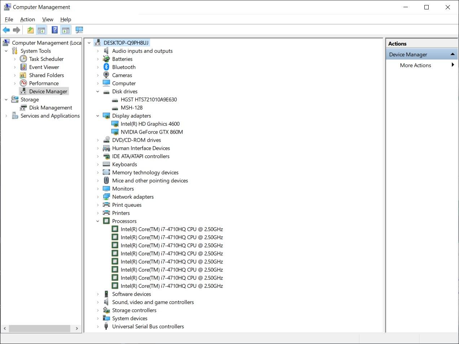The image size is (459, 344).
Task: Collapse the Disk drives category
Action: pos(98,91)
